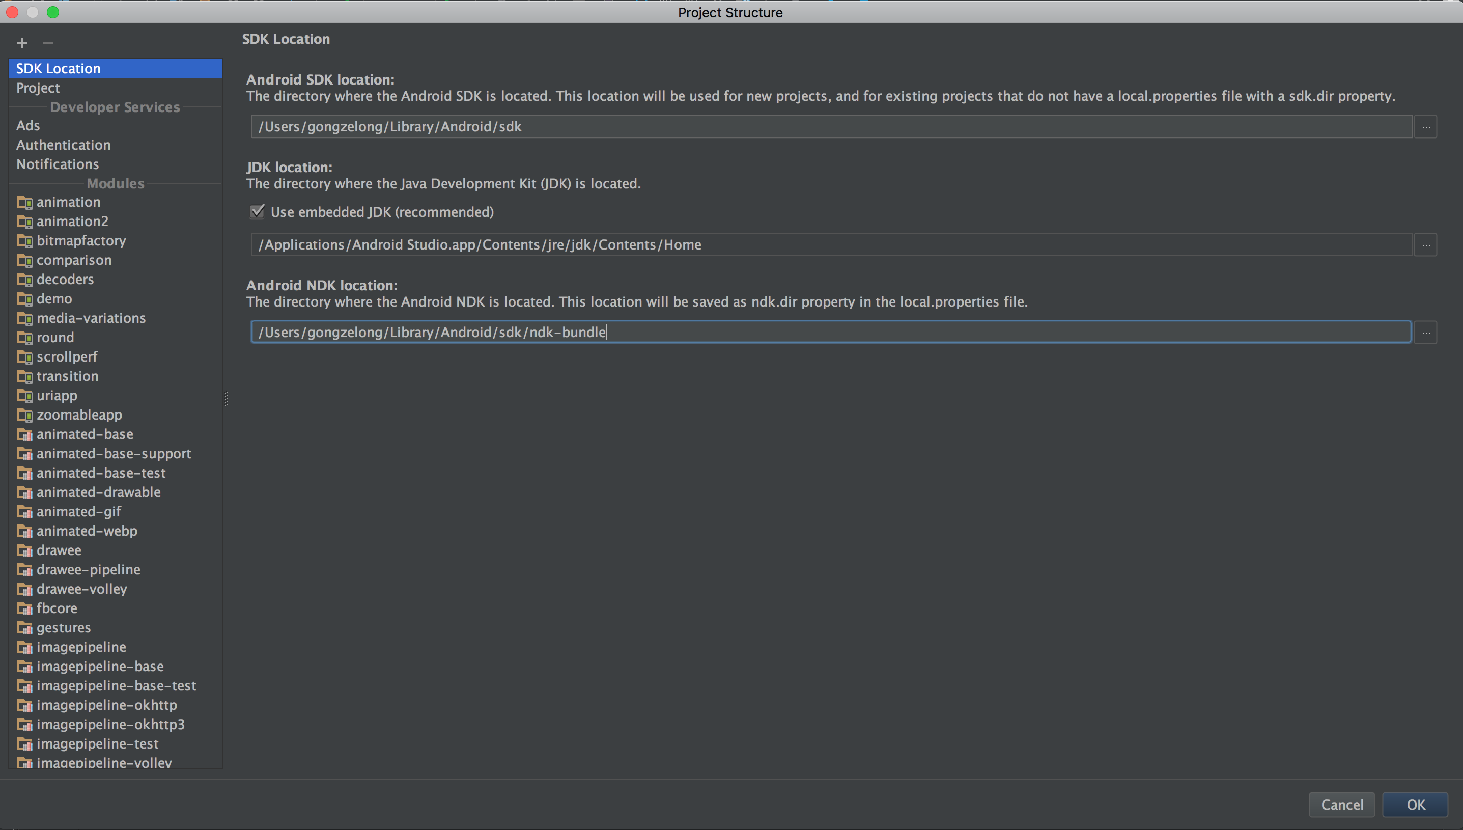This screenshot has height=830, width=1463.
Task: Select Project in the sidebar
Action: [38, 88]
